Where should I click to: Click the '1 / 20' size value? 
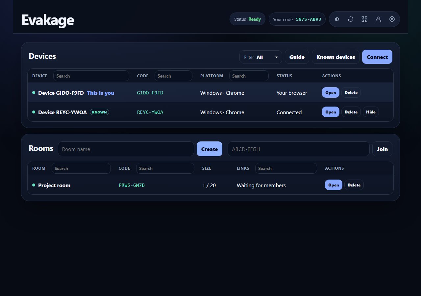(209, 185)
